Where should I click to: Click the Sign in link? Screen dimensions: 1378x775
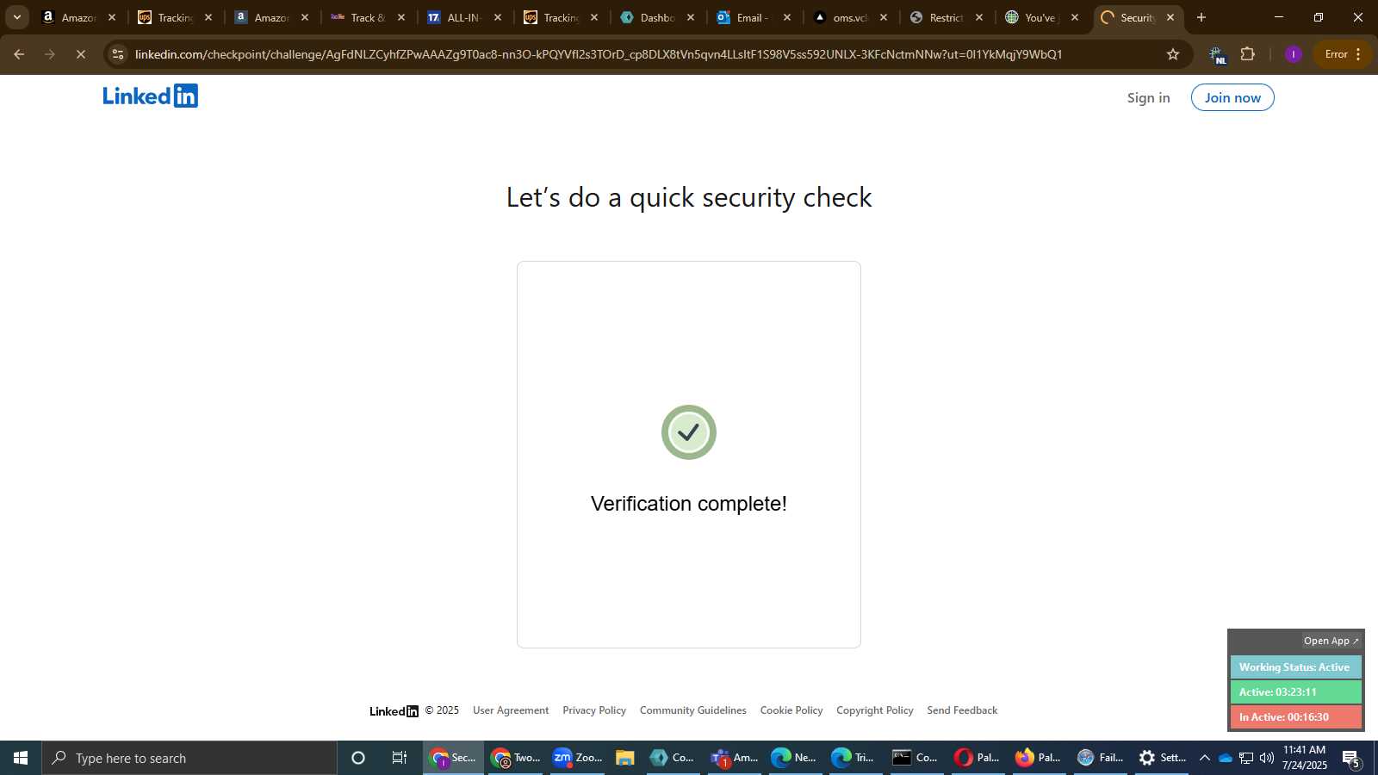coord(1149,97)
